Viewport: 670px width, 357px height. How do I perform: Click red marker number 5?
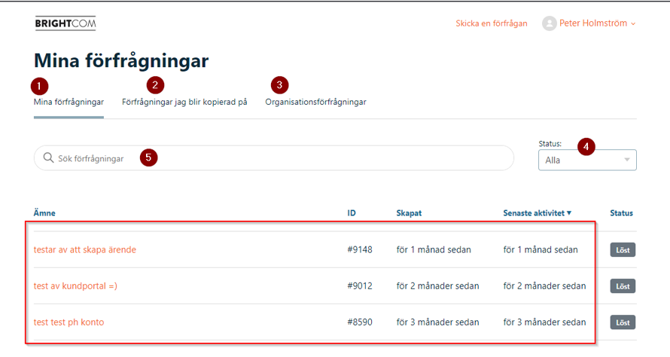(x=148, y=157)
